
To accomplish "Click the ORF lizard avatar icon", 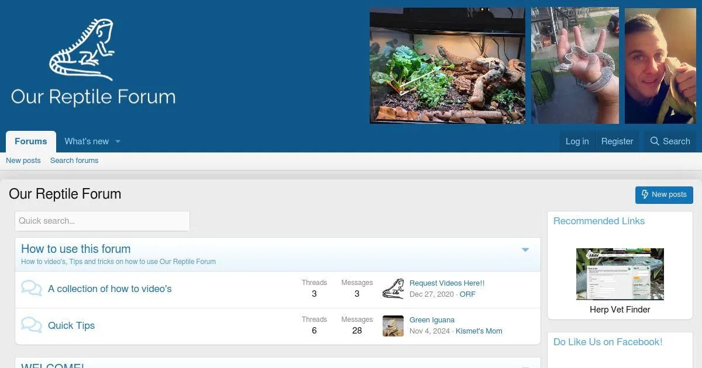I will [x=393, y=289].
